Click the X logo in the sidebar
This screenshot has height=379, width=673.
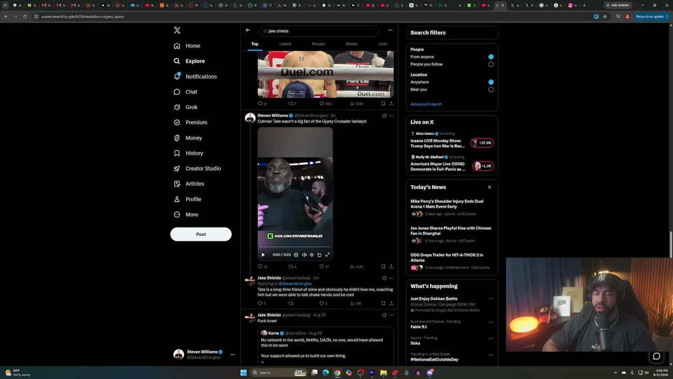tap(177, 31)
